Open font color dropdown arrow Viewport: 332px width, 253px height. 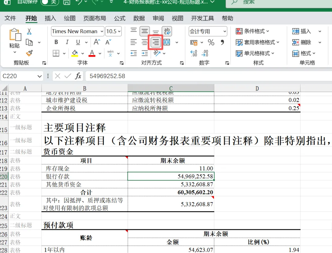[100, 54]
